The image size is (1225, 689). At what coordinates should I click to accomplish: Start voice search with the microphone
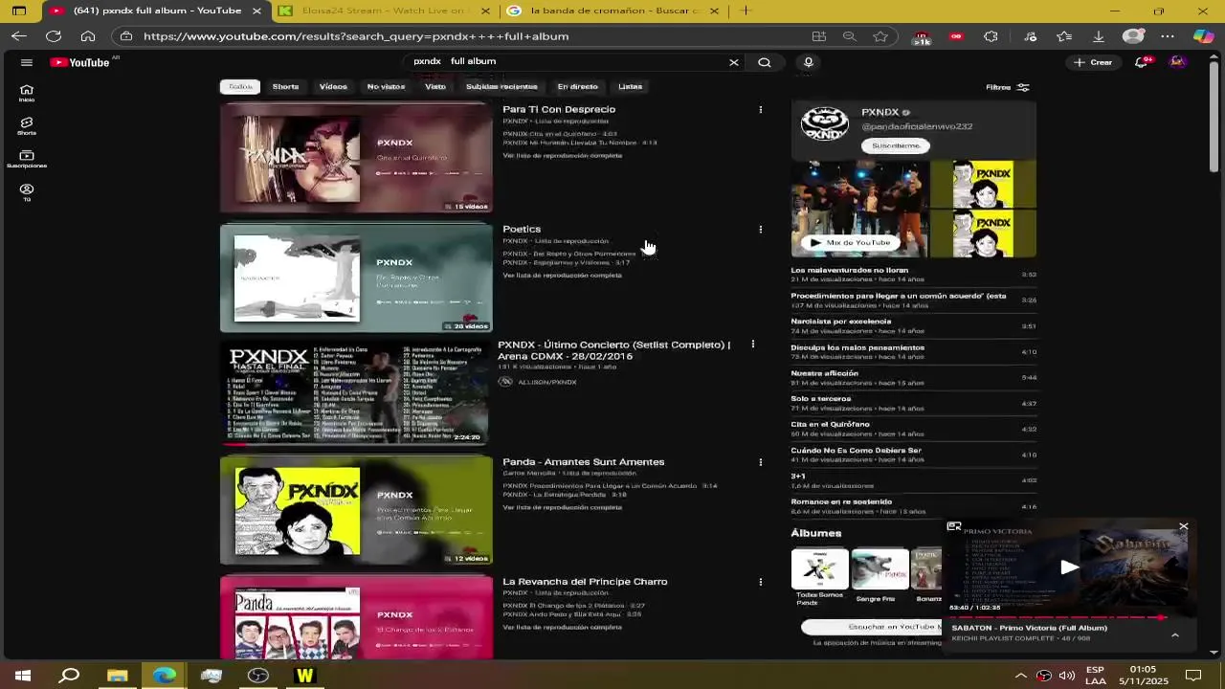tap(809, 62)
